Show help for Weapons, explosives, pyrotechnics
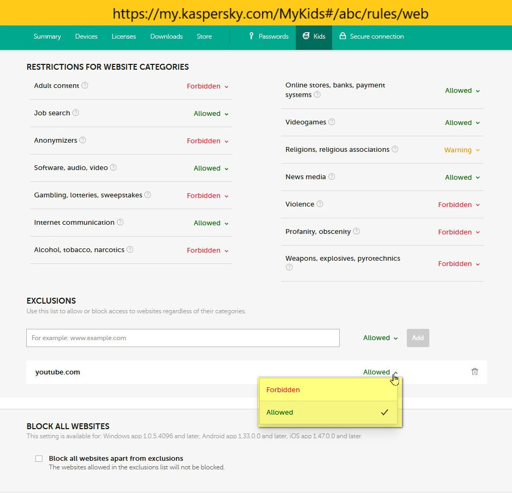 289,267
